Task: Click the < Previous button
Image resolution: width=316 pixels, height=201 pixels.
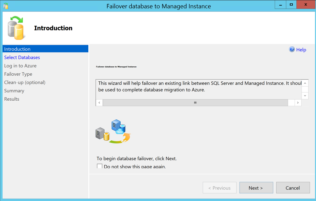Action: click(219, 188)
